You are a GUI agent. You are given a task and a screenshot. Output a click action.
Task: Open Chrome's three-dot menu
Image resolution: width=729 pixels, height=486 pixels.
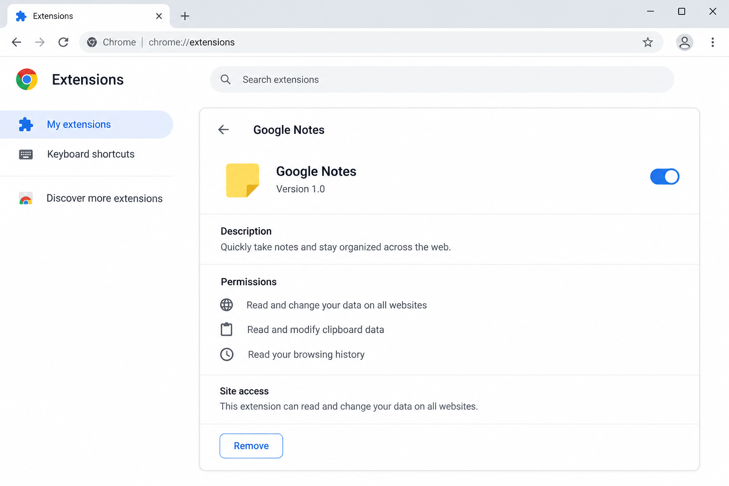[x=712, y=42]
